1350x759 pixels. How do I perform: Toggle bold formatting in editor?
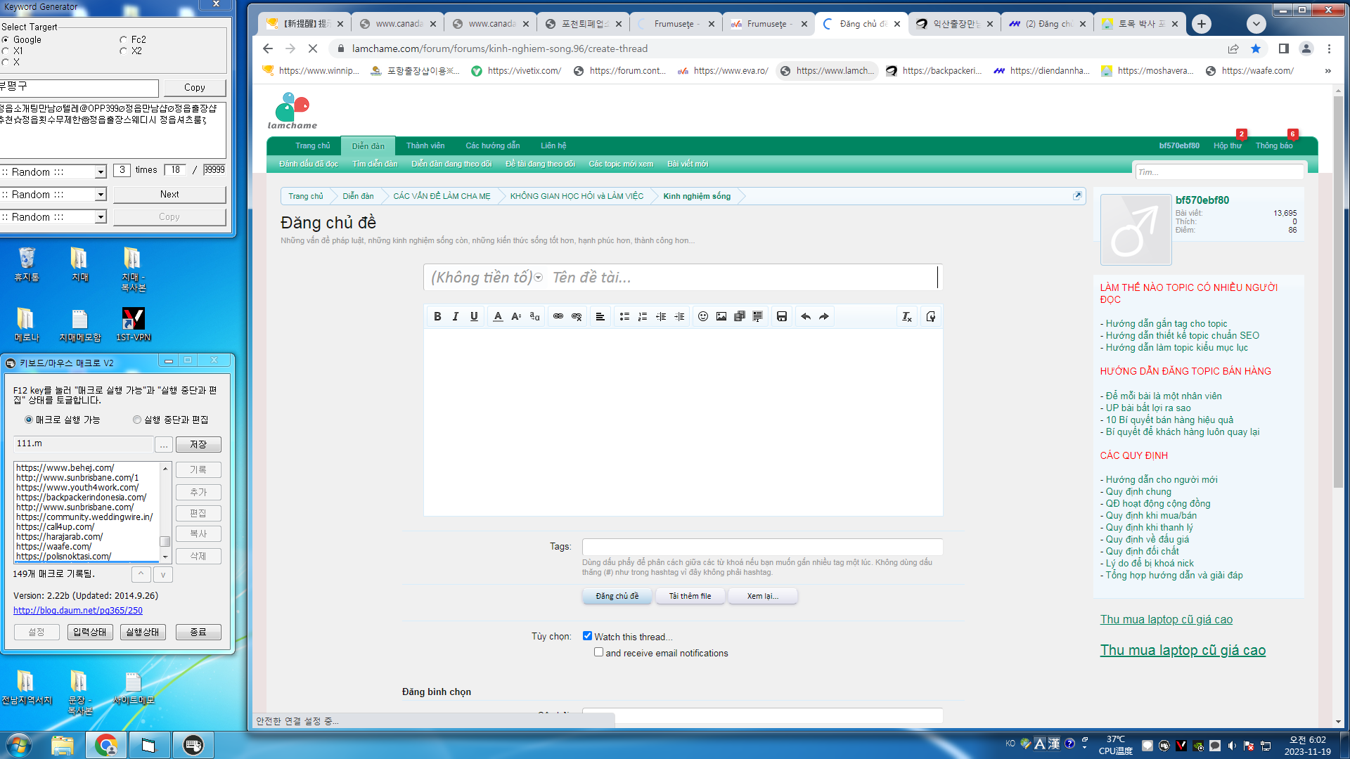coord(437,317)
